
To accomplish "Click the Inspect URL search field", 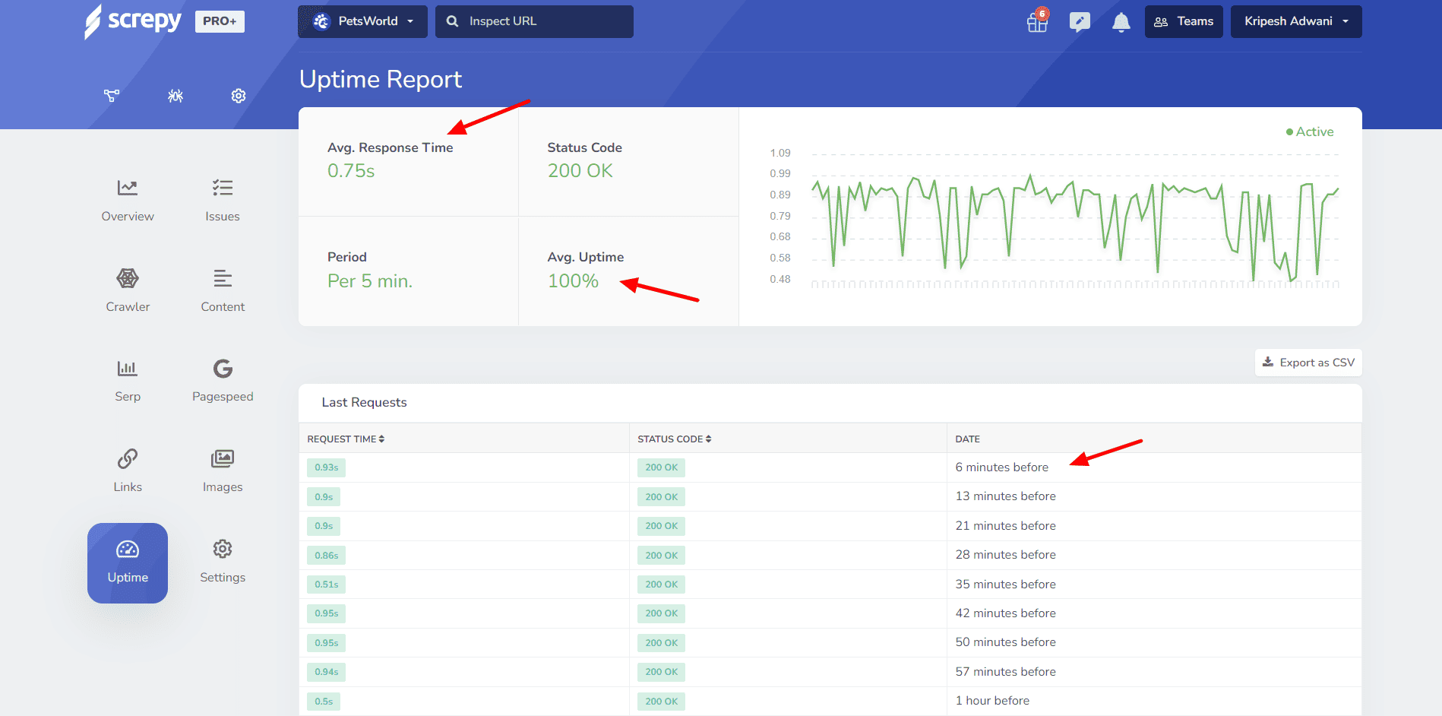I will tap(534, 21).
